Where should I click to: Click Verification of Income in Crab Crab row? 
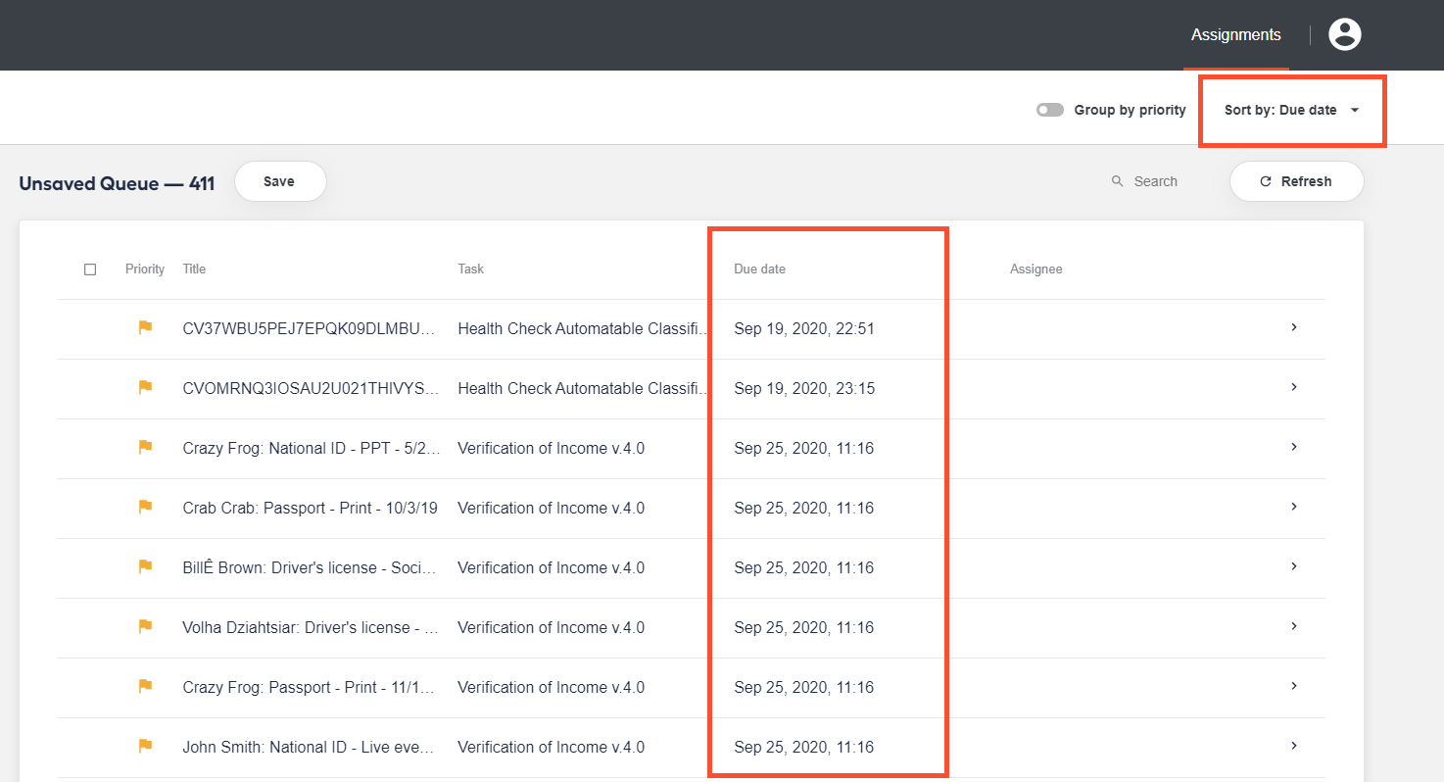point(551,509)
